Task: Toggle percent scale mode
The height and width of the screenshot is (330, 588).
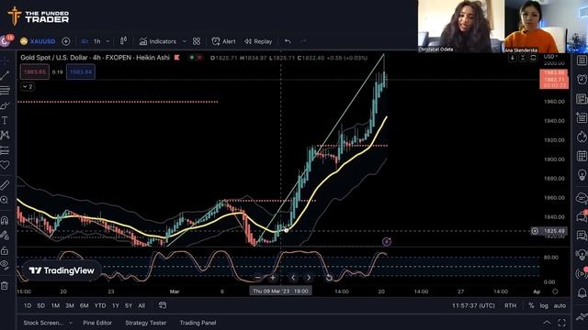Action: 531,305
